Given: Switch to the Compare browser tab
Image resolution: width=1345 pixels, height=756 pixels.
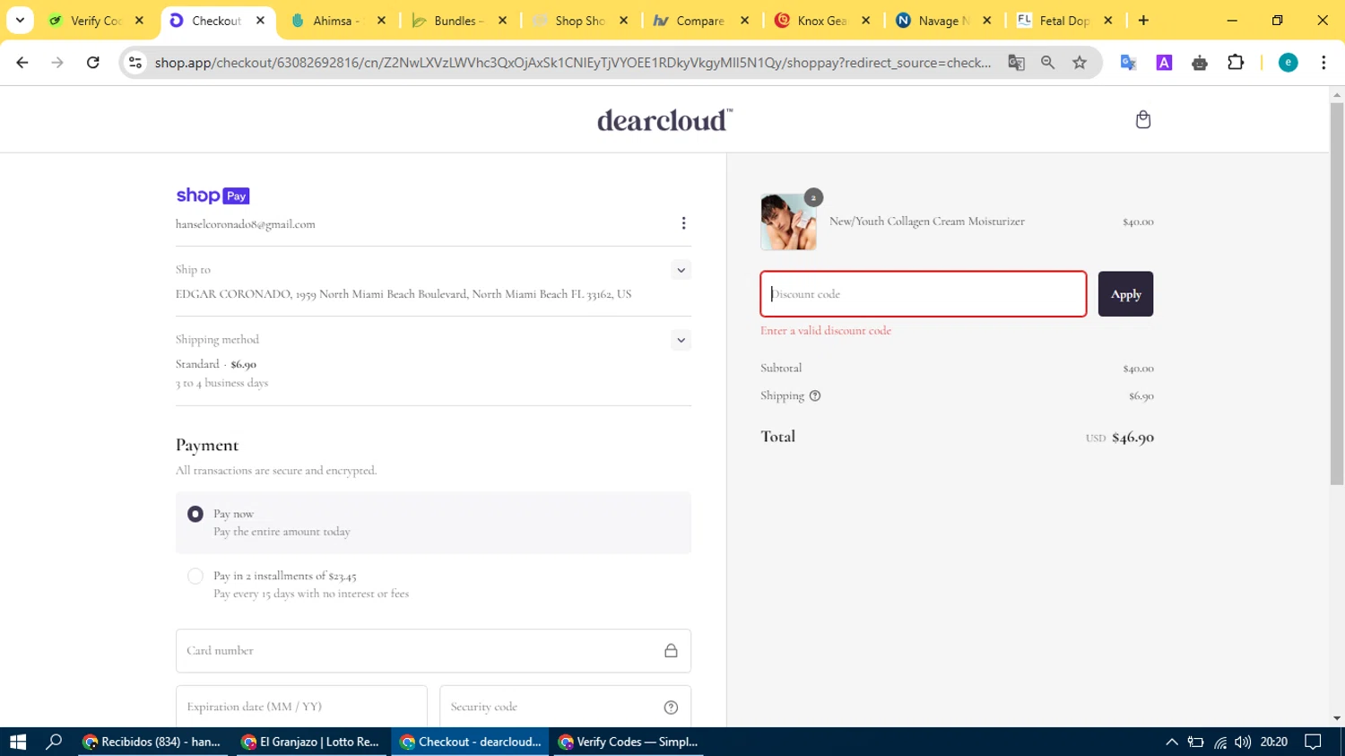Looking at the screenshot, I should point(700,21).
